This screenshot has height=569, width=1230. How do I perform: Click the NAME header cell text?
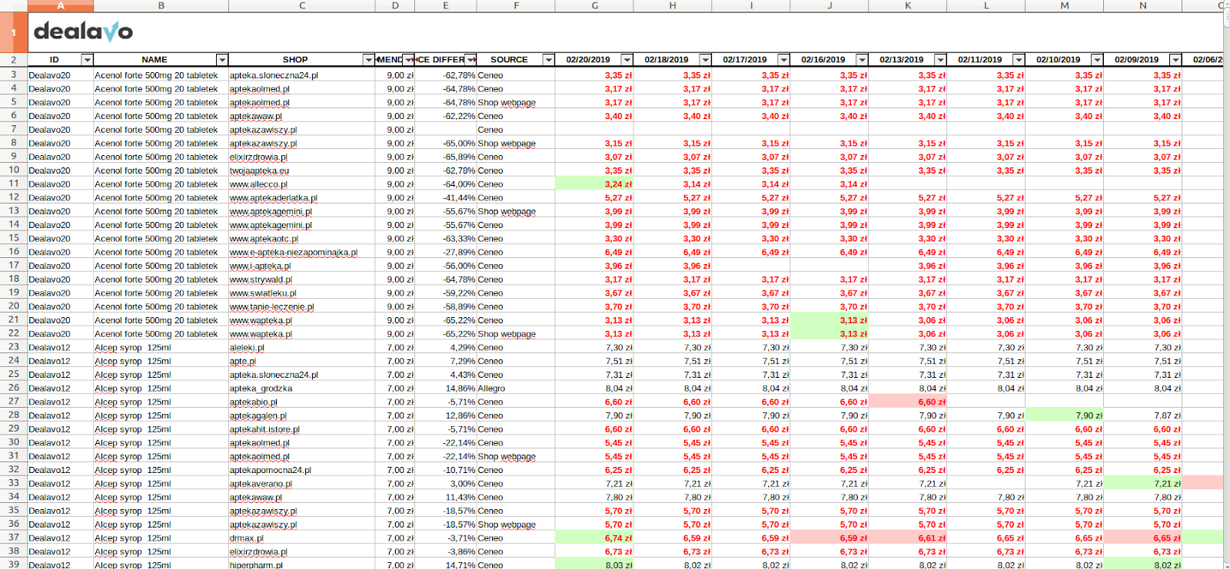[x=155, y=60]
